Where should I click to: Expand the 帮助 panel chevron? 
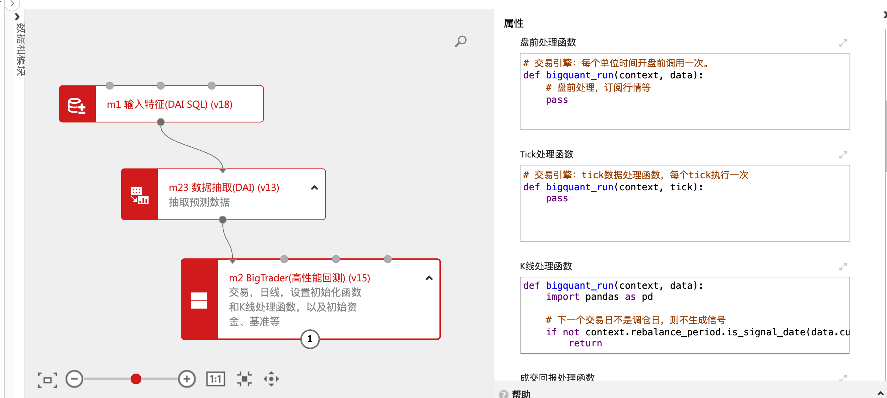click(x=880, y=393)
